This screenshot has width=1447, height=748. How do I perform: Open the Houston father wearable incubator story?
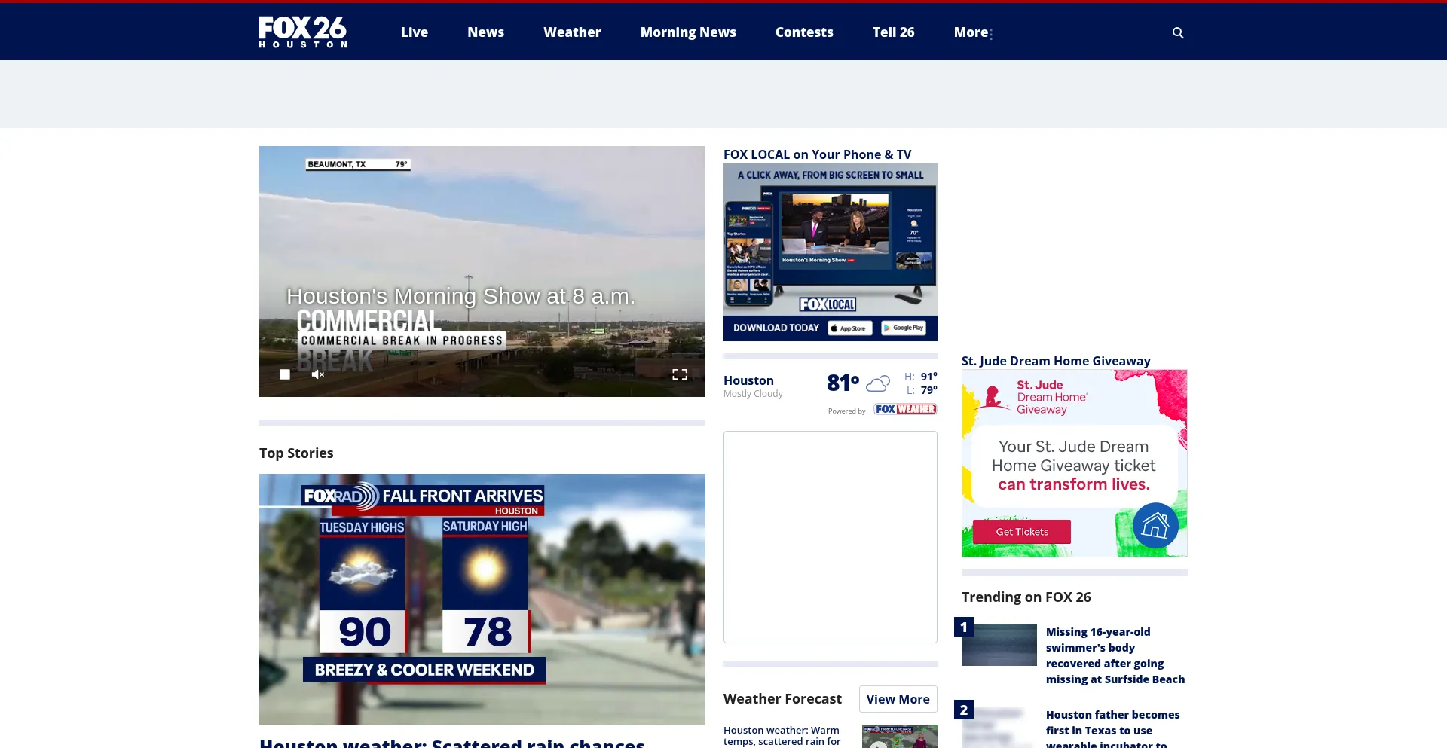1113,729
